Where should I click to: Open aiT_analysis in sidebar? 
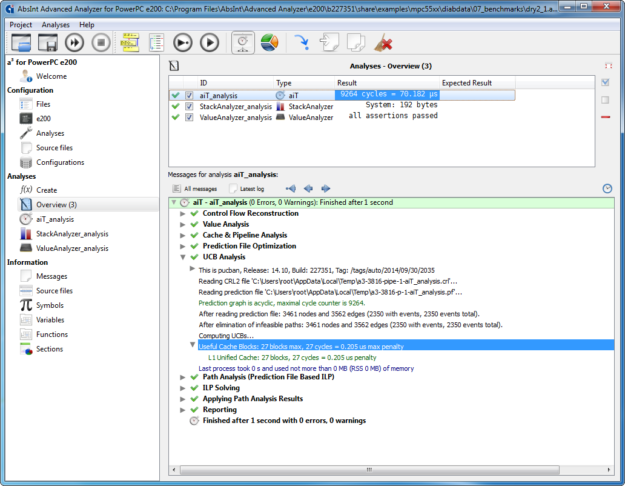55,219
